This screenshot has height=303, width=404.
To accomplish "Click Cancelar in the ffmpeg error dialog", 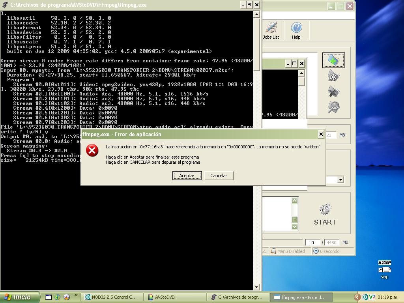I will (x=219, y=176).
